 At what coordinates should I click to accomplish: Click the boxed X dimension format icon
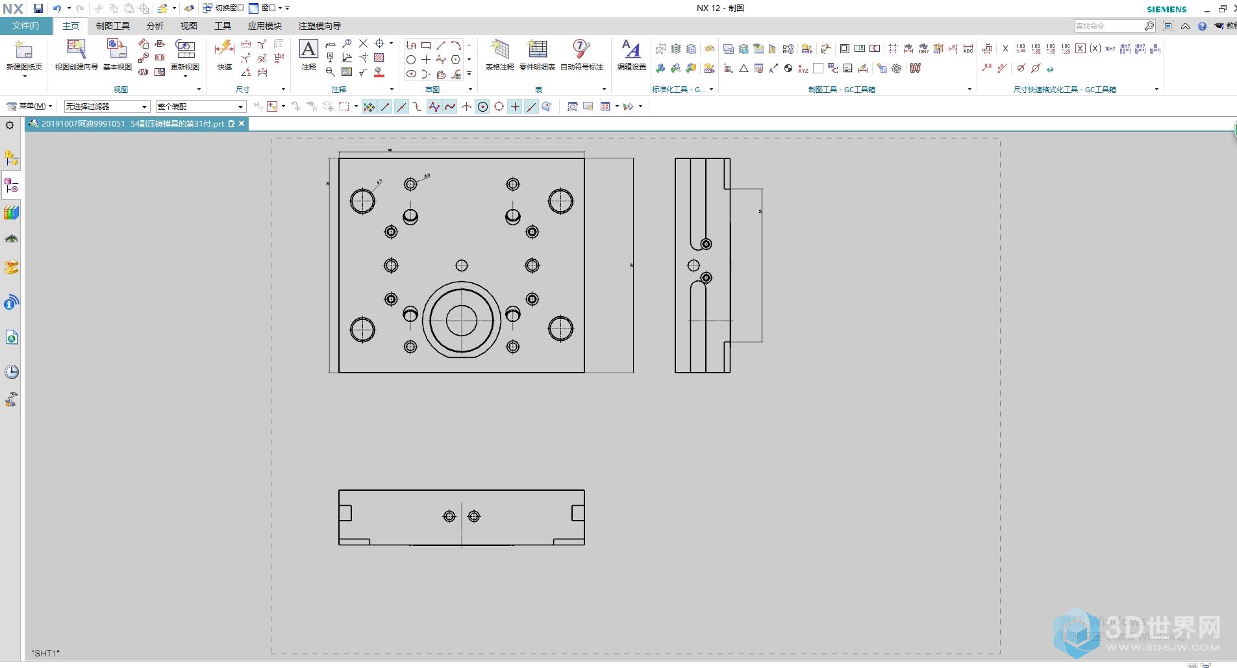point(1081,49)
